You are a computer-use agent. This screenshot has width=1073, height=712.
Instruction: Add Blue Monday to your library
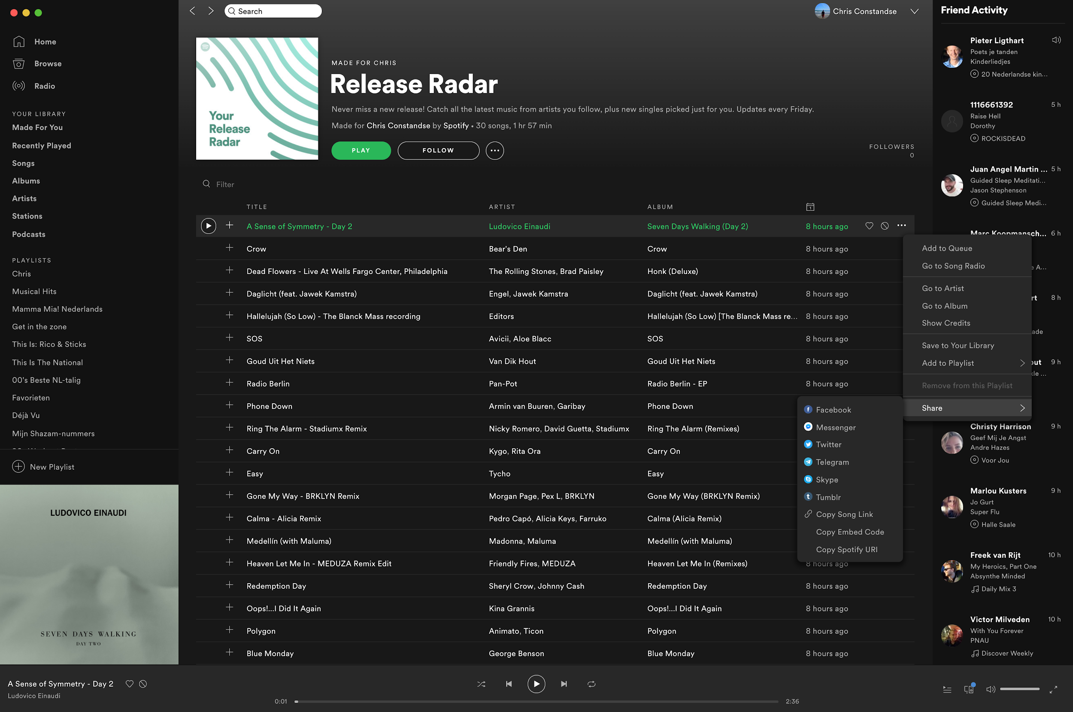pyautogui.click(x=230, y=652)
